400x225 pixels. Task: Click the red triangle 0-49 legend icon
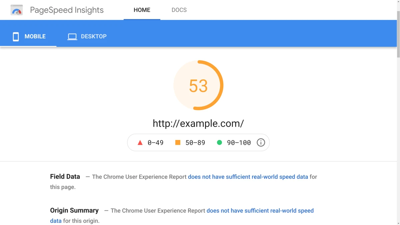click(140, 142)
